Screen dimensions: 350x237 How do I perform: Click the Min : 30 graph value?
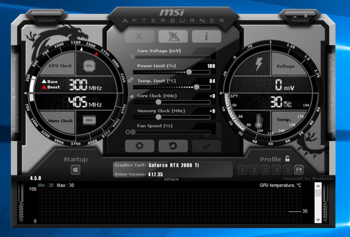[45, 185]
